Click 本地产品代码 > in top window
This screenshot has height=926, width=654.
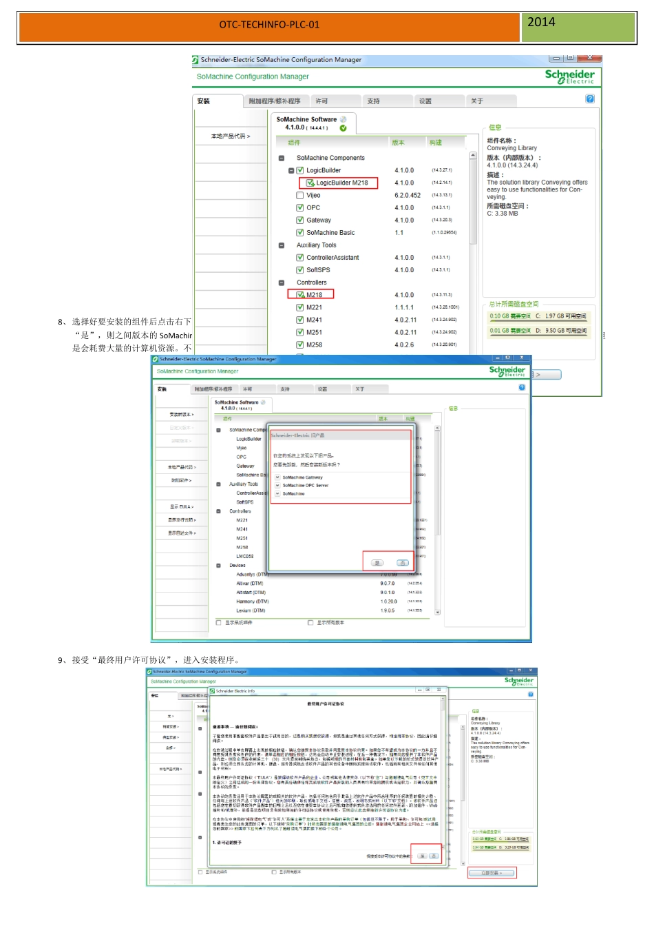pyautogui.click(x=231, y=136)
